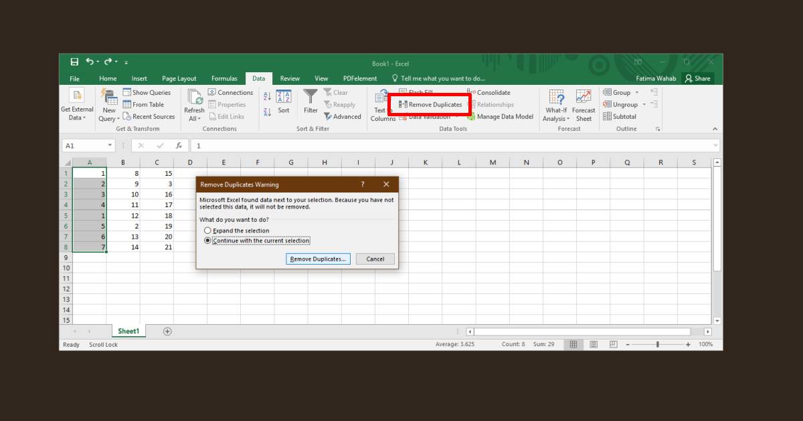Open the Group dropdown arrow
This screenshot has height=421, width=803.
click(637, 93)
